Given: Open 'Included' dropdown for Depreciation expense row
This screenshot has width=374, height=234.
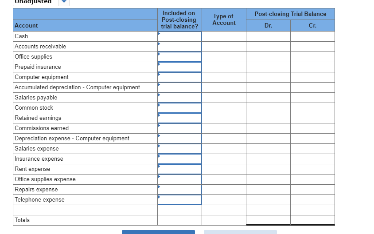Looking at the screenshot, I should [x=179, y=139].
